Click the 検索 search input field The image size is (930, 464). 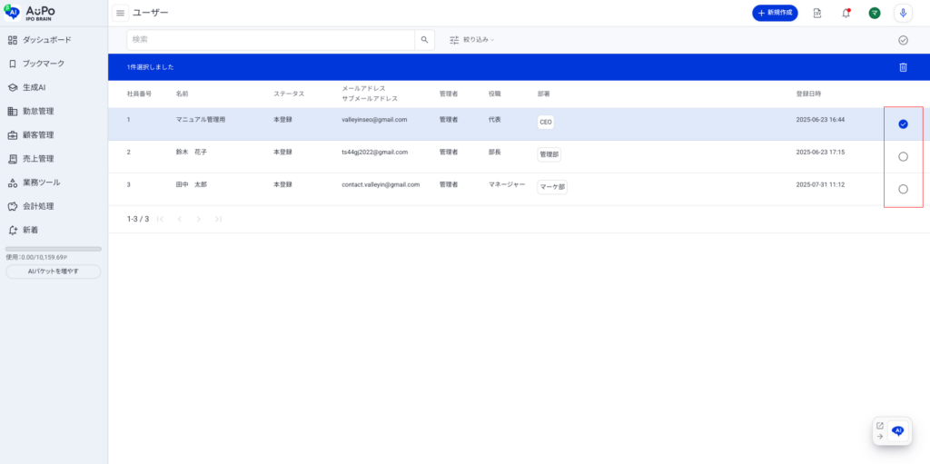(x=271, y=40)
